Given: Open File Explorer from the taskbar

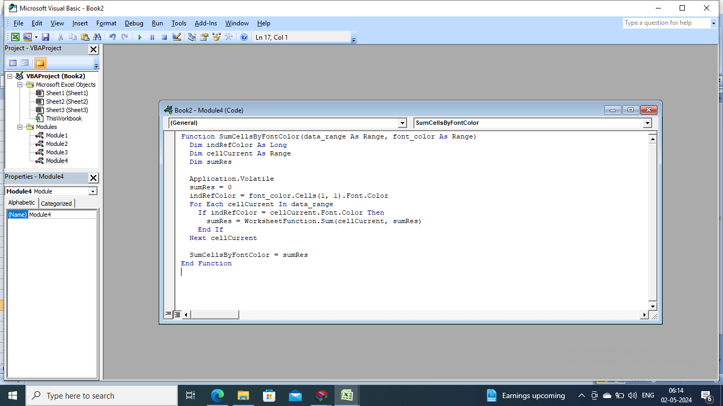Looking at the screenshot, I should pos(243,395).
